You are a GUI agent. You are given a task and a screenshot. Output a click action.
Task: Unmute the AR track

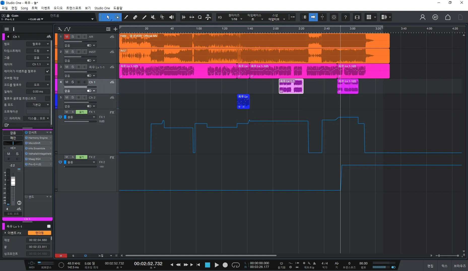pyautogui.click(x=67, y=37)
